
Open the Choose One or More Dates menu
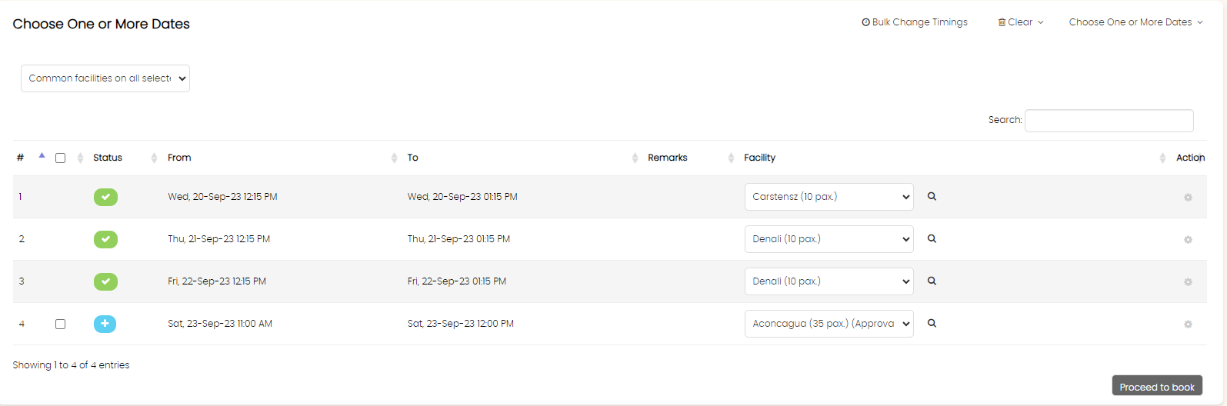tap(1135, 22)
